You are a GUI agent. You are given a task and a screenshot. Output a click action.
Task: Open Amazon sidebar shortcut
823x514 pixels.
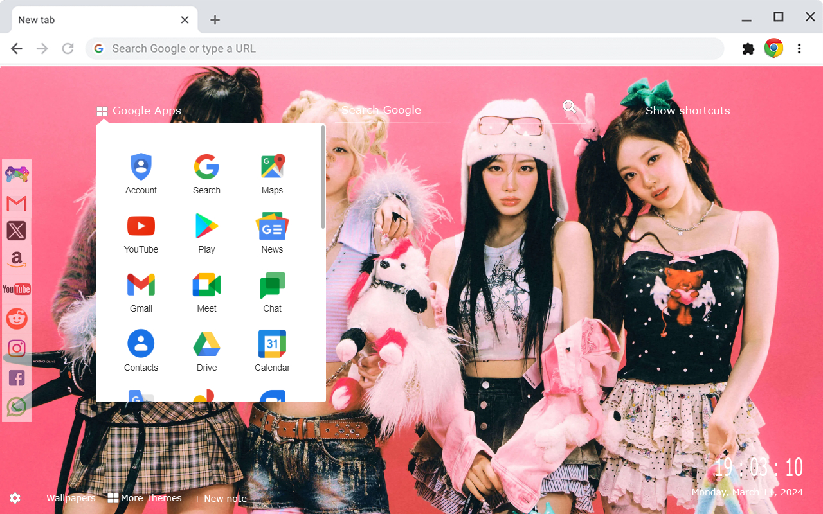click(x=17, y=260)
